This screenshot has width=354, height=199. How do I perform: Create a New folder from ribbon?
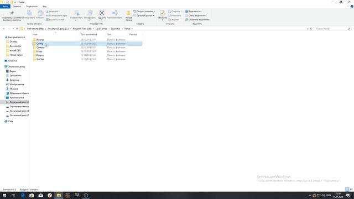(129, 15)
